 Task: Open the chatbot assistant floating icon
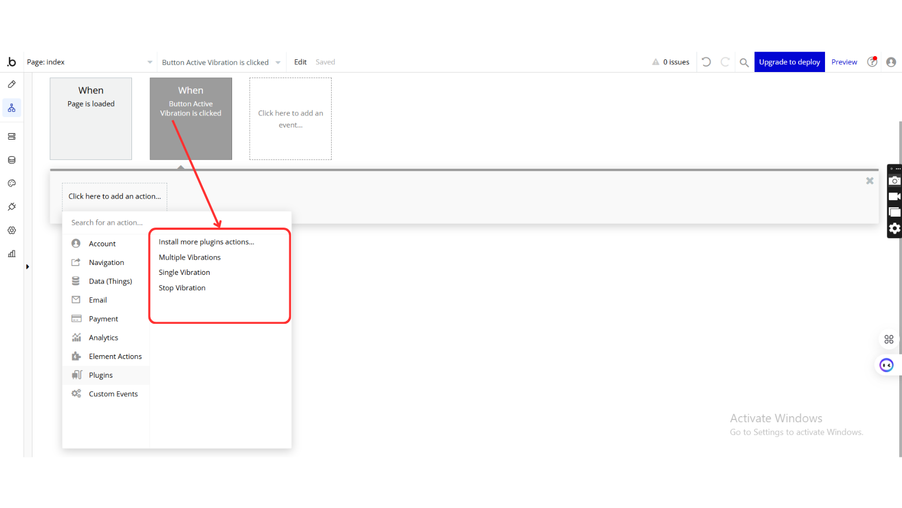(x=887, y=365)
